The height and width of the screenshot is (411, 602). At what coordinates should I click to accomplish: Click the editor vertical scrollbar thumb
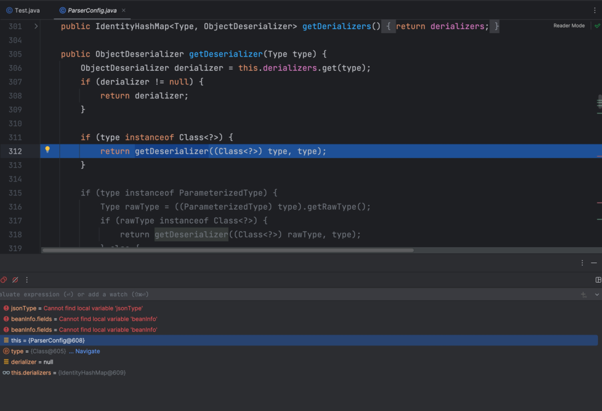coord(599,102)
